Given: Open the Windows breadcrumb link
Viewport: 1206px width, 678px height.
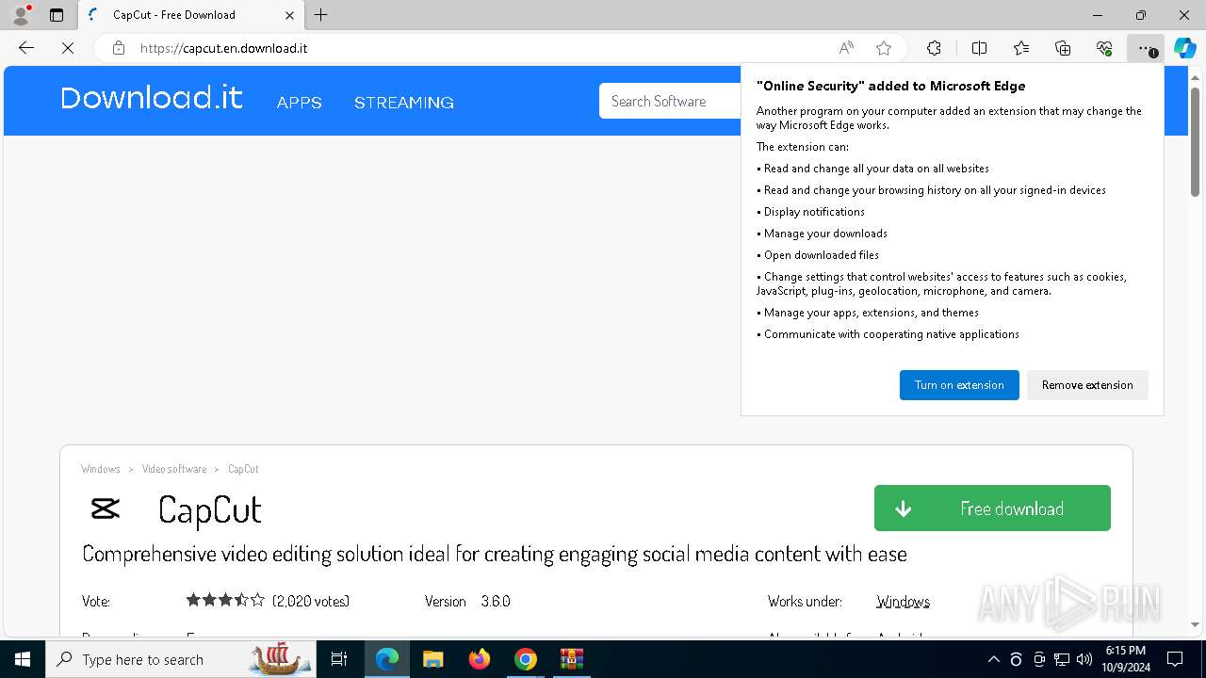Looking at the screenshot, I should tap(101, 469).
